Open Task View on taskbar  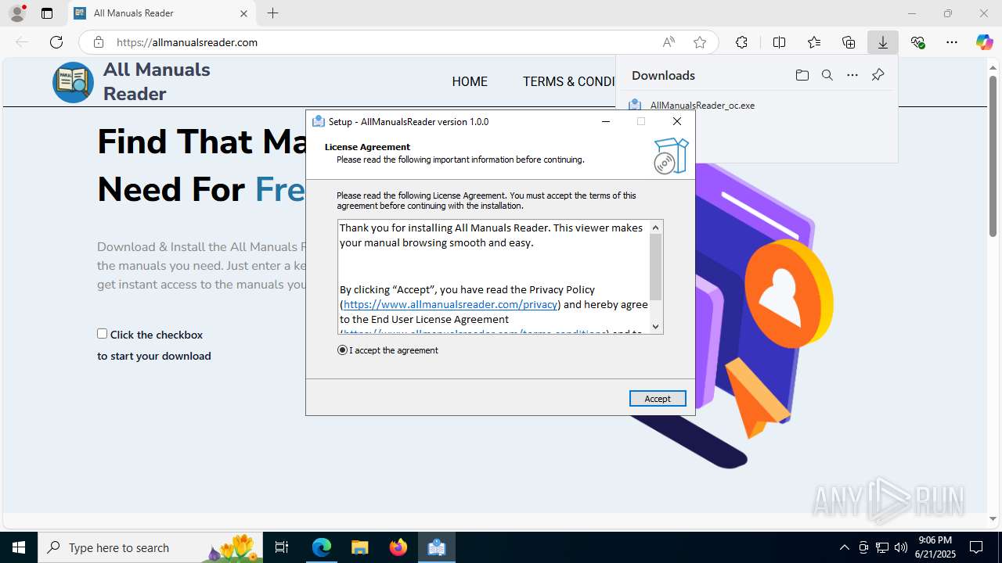(282, 547)
